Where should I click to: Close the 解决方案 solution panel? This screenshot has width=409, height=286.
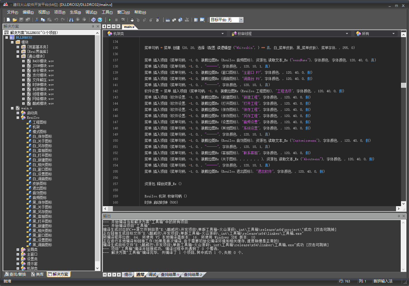[x=98, y=27]
